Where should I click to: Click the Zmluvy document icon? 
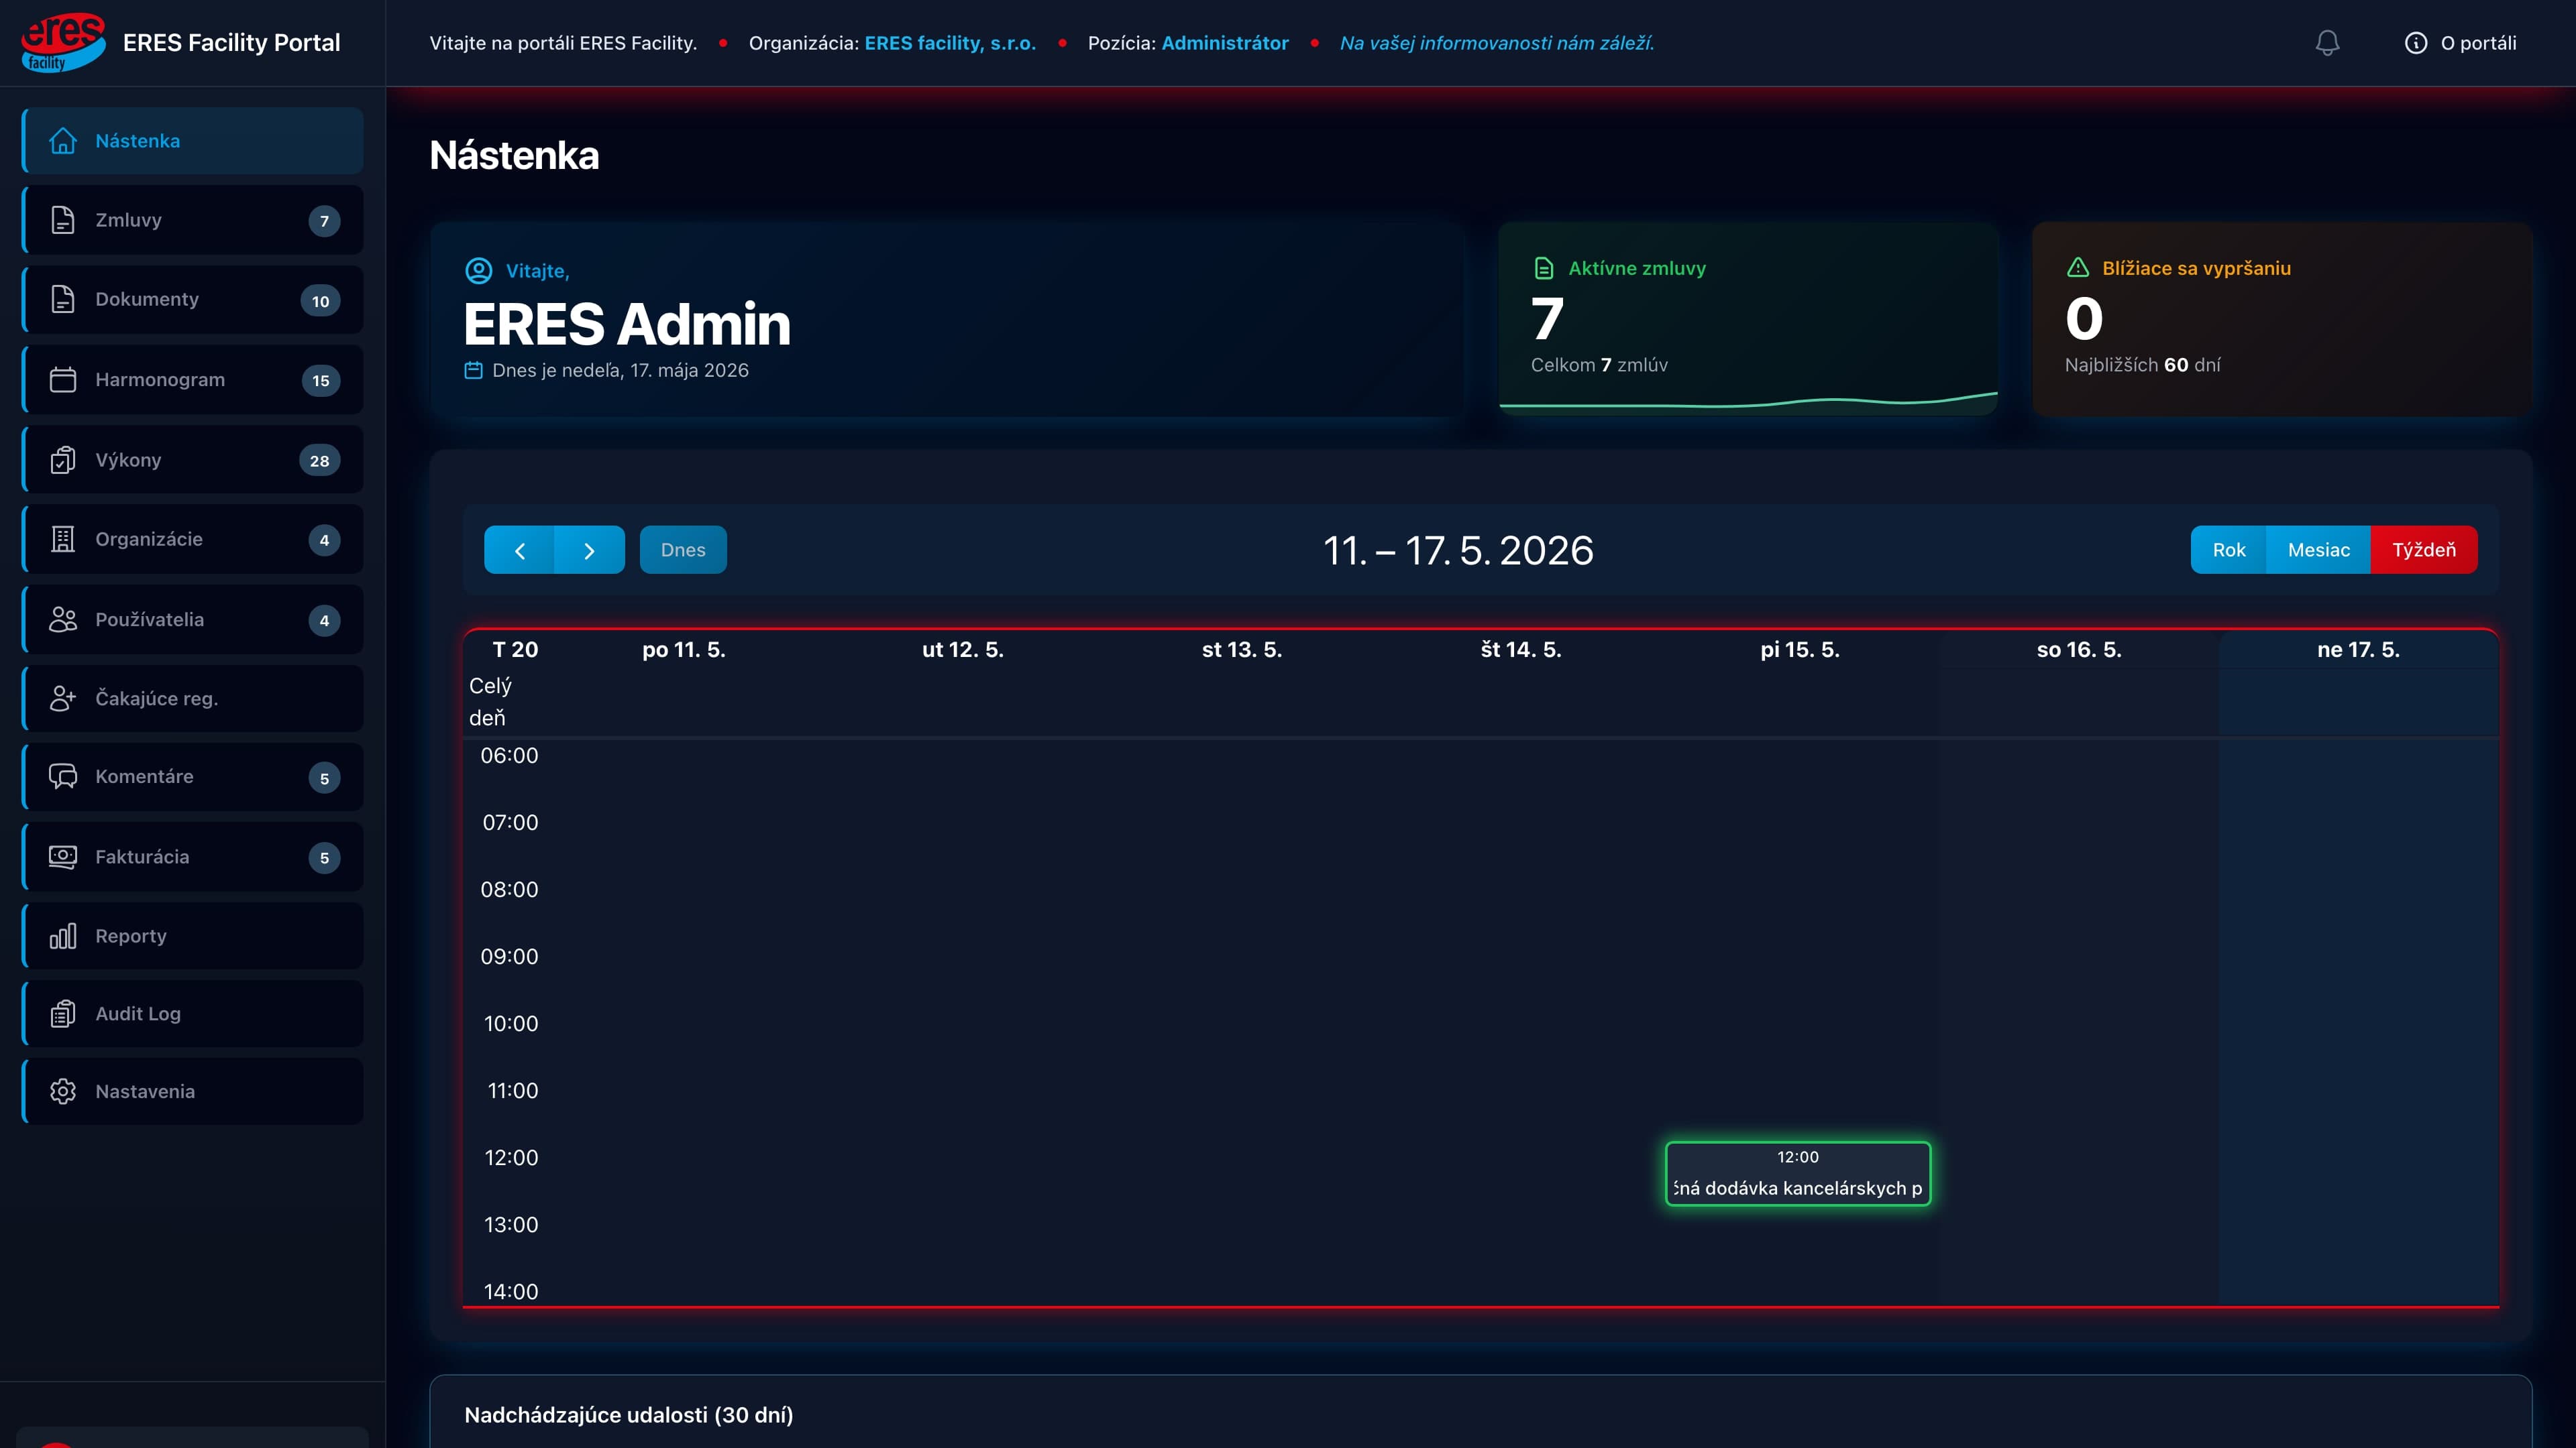[x=63, y=220]
